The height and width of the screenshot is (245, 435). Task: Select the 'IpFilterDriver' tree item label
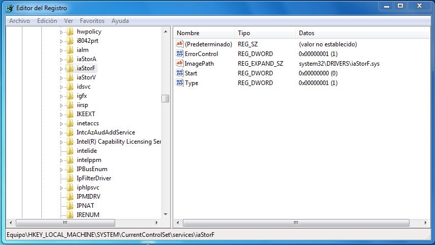point(94,178)
